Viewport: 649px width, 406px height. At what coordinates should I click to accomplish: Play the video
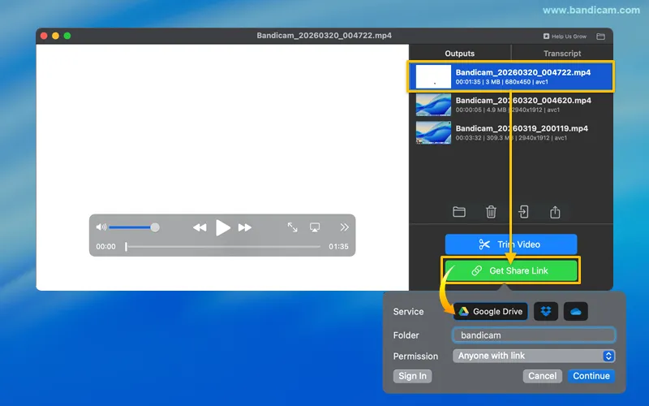pyautogui.click(x=222, y=227)
